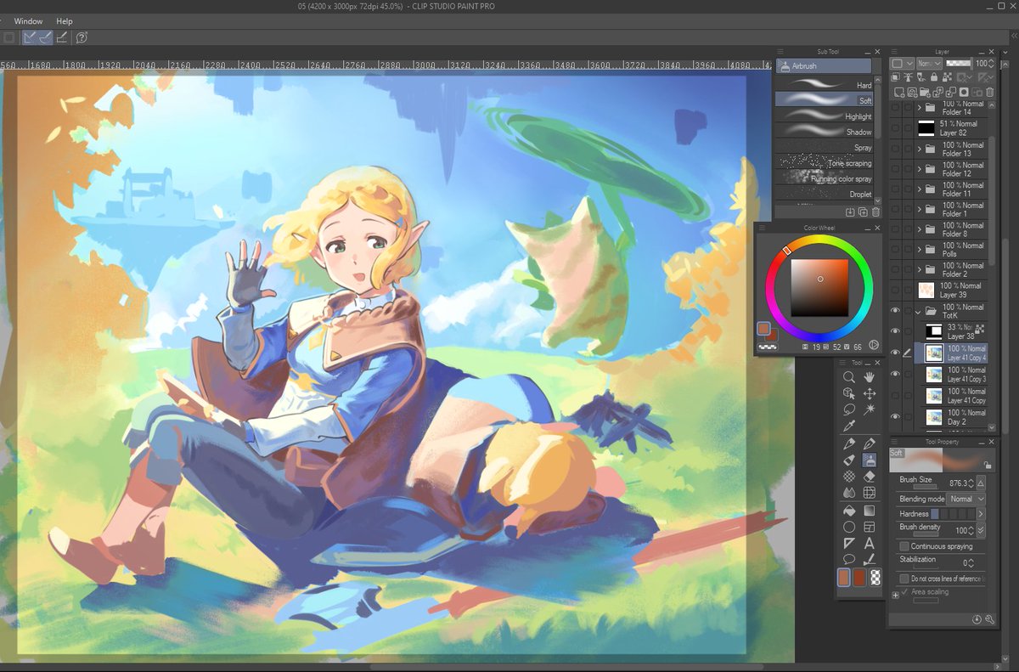Select the transparent color swatch
Viewport: 1019px width, 672px height.
coord(875,578)
